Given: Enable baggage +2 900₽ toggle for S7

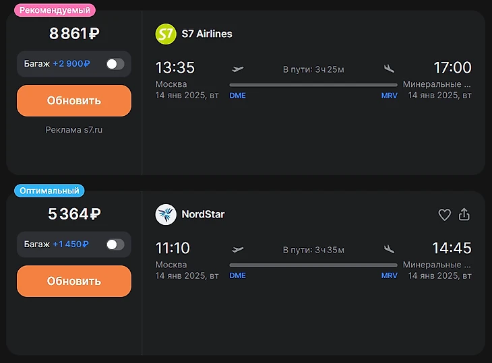Looking at the screenshot, I should [115, 64].
